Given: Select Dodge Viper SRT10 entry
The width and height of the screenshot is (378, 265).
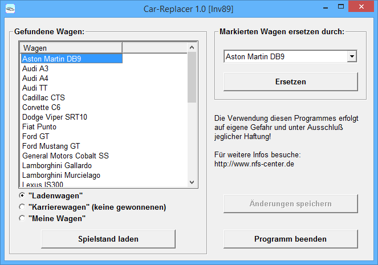Looking at the screenshot, I should (55, 117).
